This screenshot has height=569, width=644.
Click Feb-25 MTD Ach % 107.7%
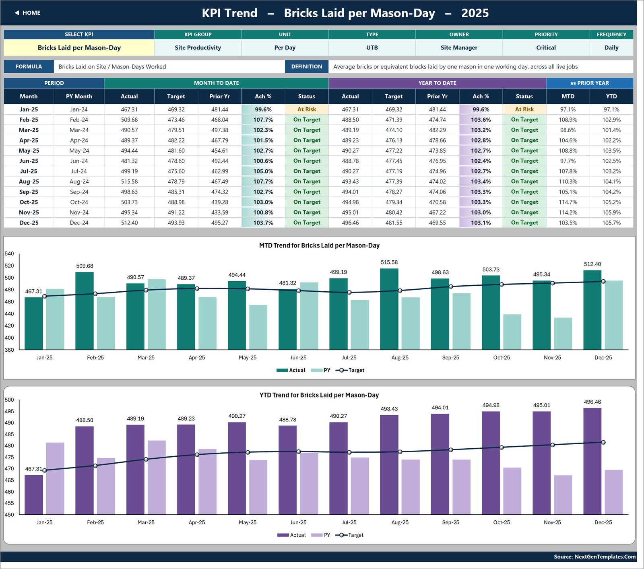263,120
